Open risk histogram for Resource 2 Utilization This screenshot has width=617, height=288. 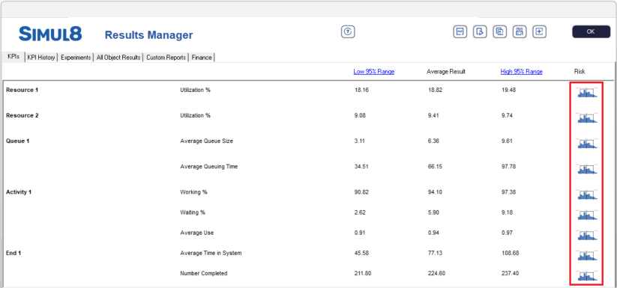587,118
